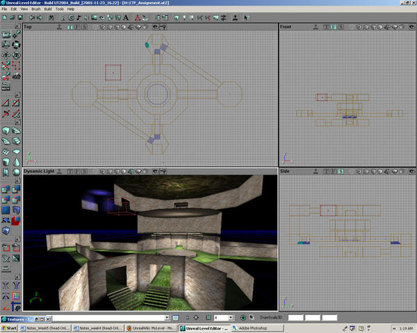
Task: Select the Actor Scaling tool
Action: click(x=6, y=45)
